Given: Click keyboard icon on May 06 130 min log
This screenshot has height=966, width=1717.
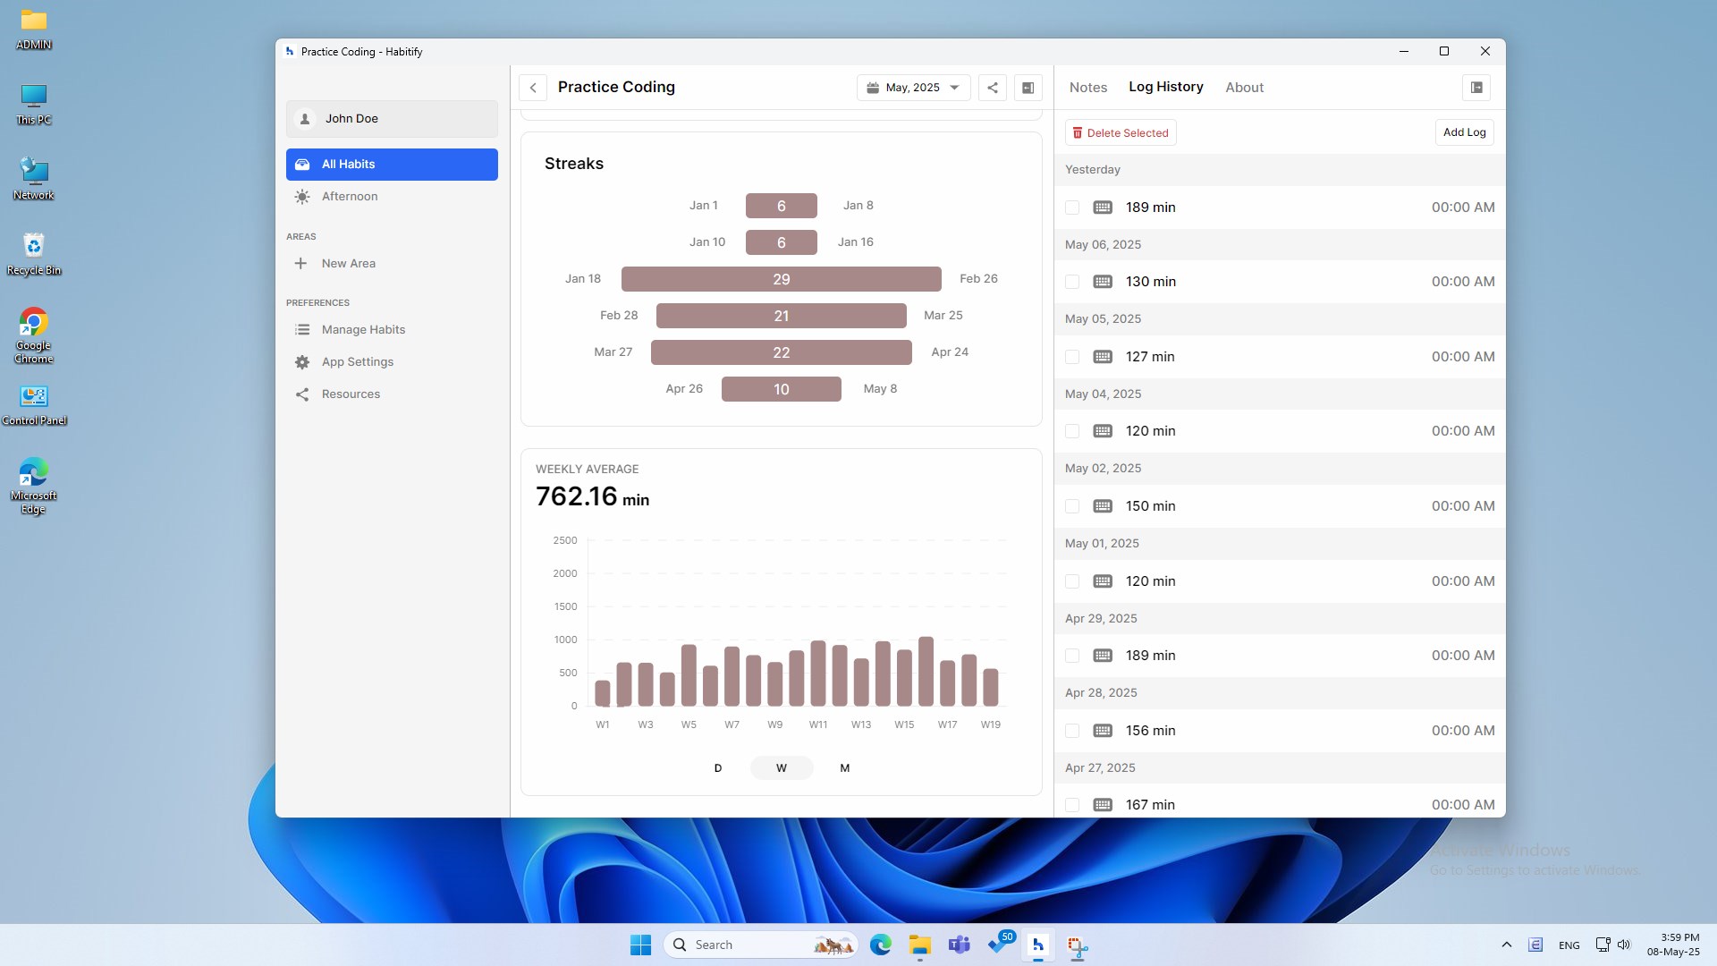Looking at the screenshot, I should click(x=1103, y=282).
